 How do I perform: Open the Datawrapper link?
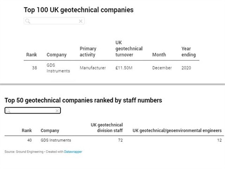[x=73, y=152]
